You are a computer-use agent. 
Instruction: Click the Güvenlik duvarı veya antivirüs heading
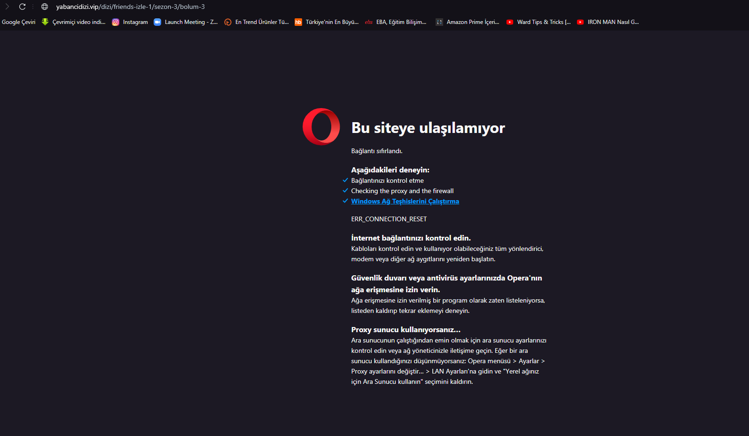pyautogui.click(x=446, y=284)
